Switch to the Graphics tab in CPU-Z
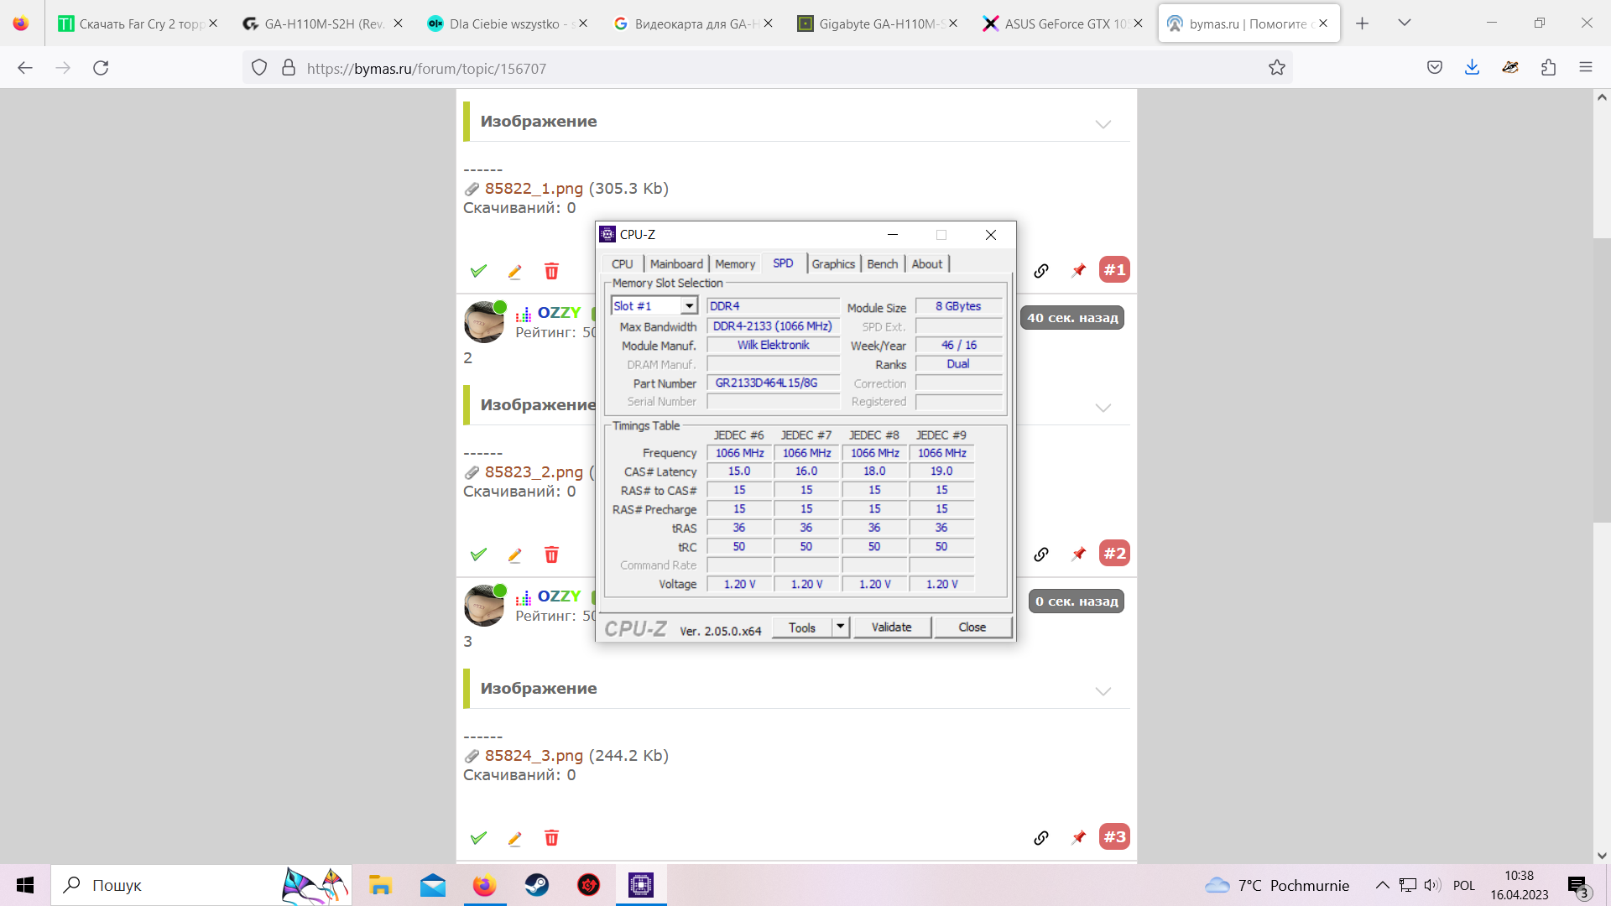 pyautogui.click(x=832, y=264)
